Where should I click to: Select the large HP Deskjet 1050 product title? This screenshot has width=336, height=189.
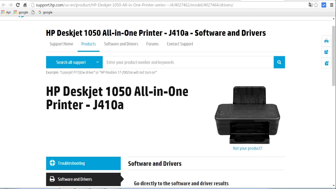tap(117, 98)
